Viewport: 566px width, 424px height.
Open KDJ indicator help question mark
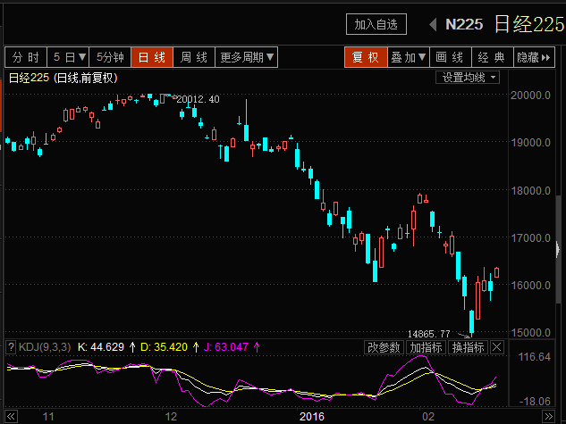tap(11, 347)
